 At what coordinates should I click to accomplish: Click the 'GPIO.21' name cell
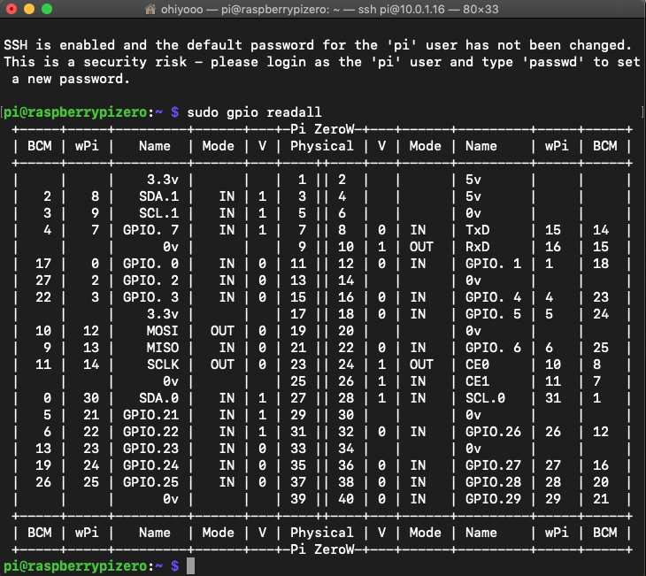[x=150, y=415]
